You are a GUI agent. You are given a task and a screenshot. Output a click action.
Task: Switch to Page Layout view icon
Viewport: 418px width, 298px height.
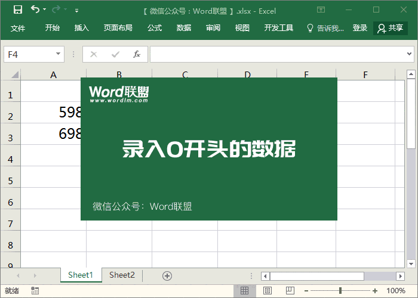[267, 291]
